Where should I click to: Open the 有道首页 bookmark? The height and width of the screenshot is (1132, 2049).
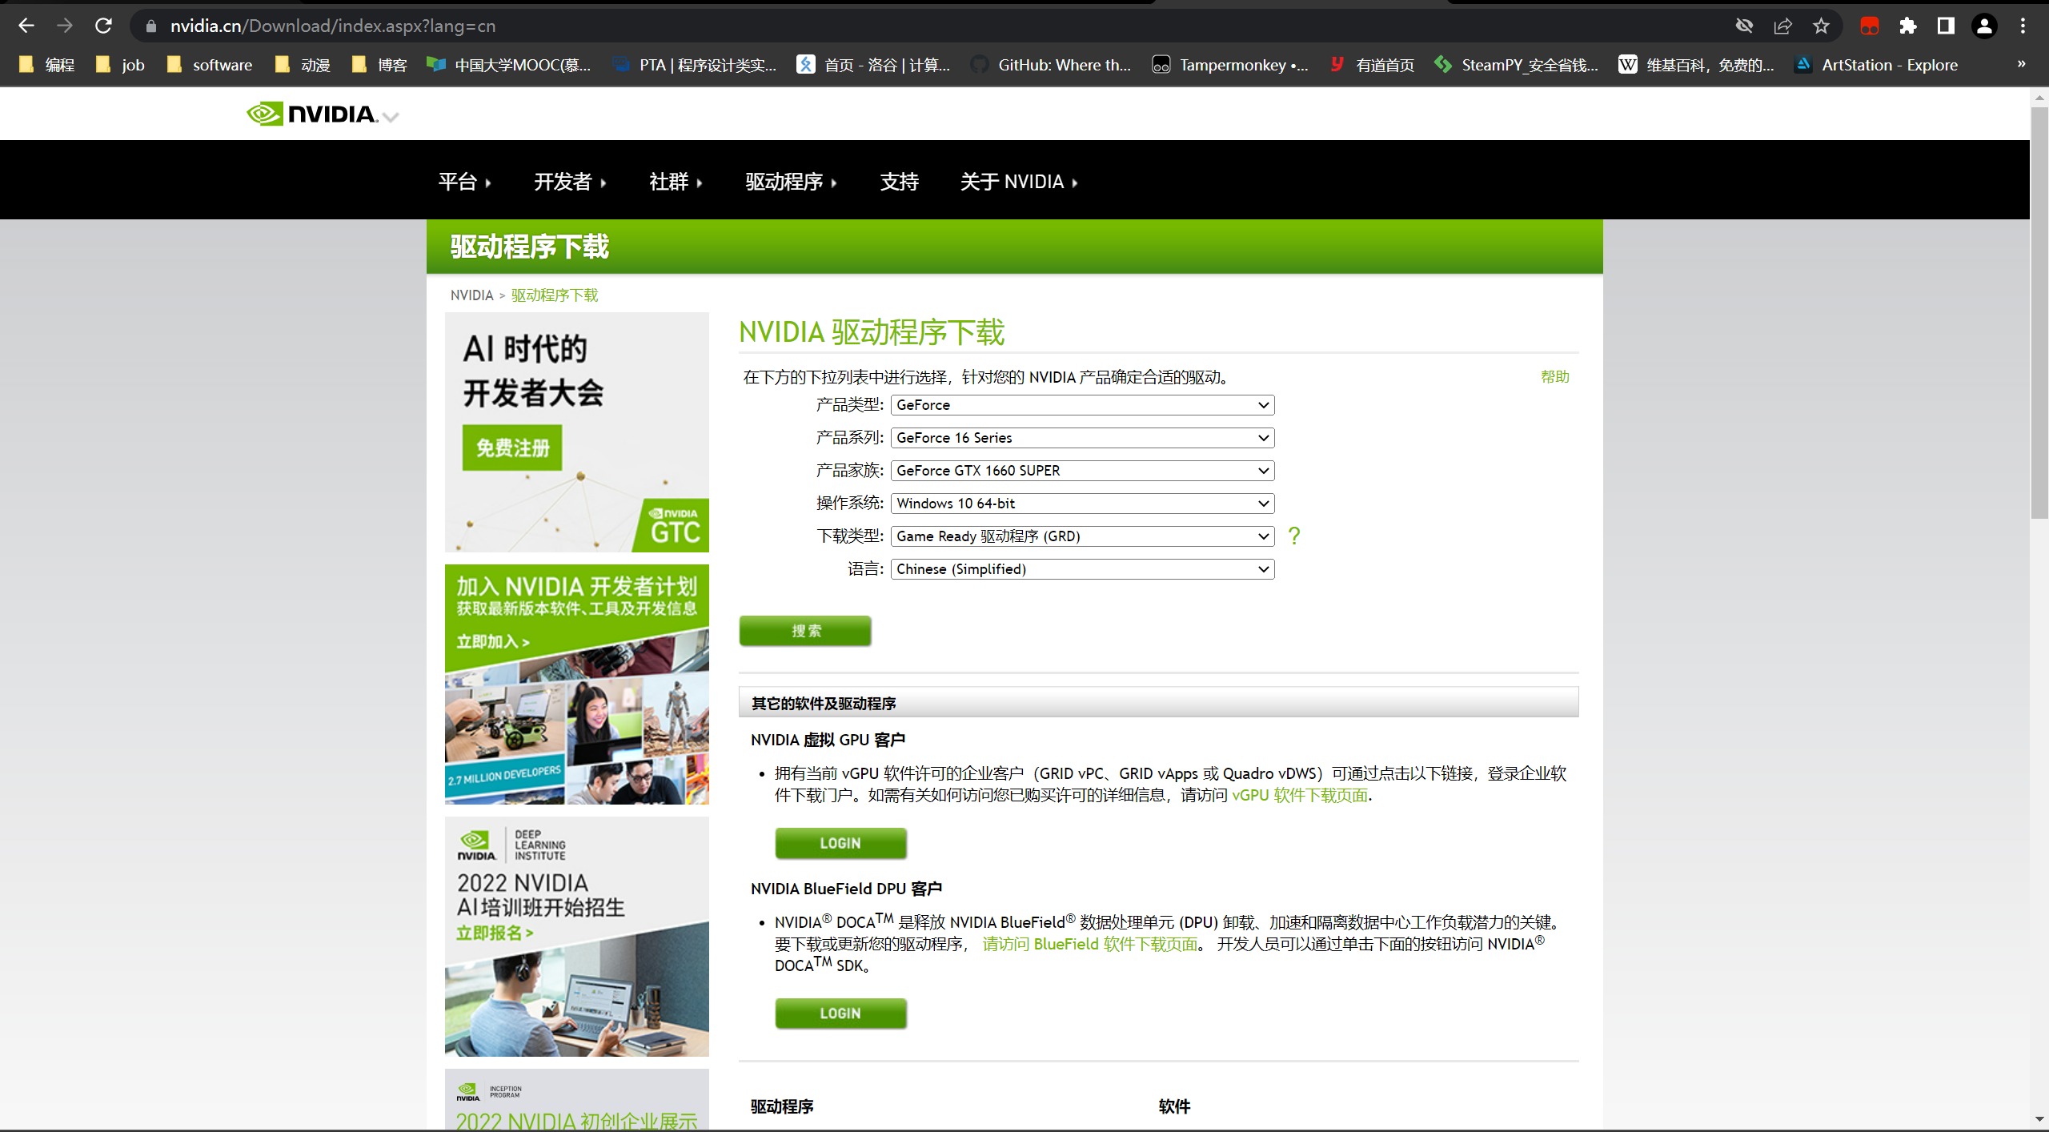[x=1372, y=64]
